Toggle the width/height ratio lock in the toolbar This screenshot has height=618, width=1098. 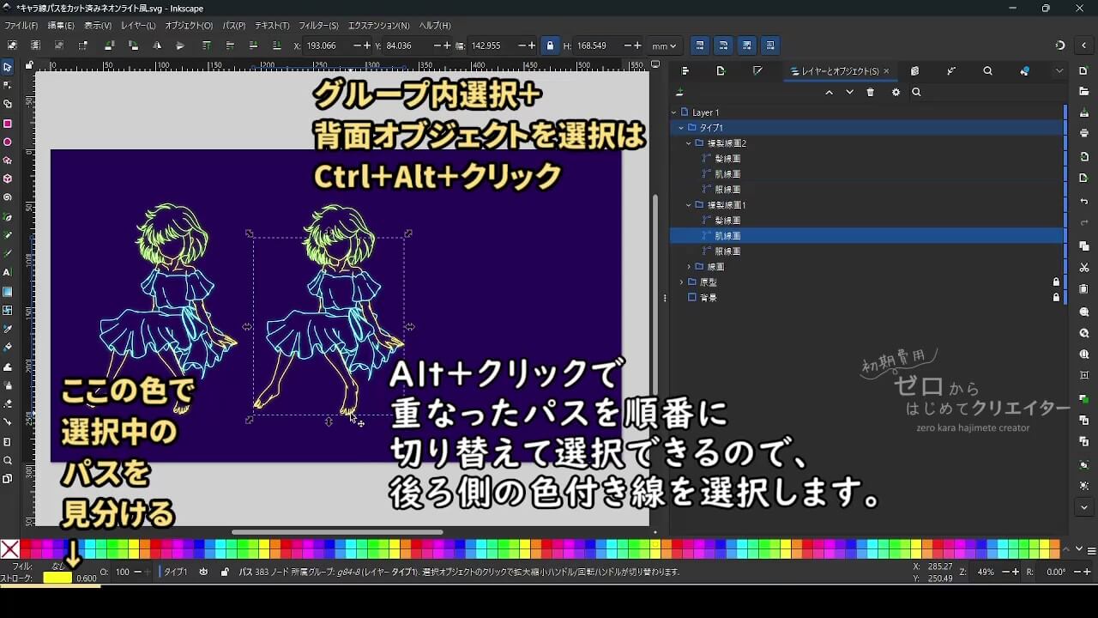point(549,45)
